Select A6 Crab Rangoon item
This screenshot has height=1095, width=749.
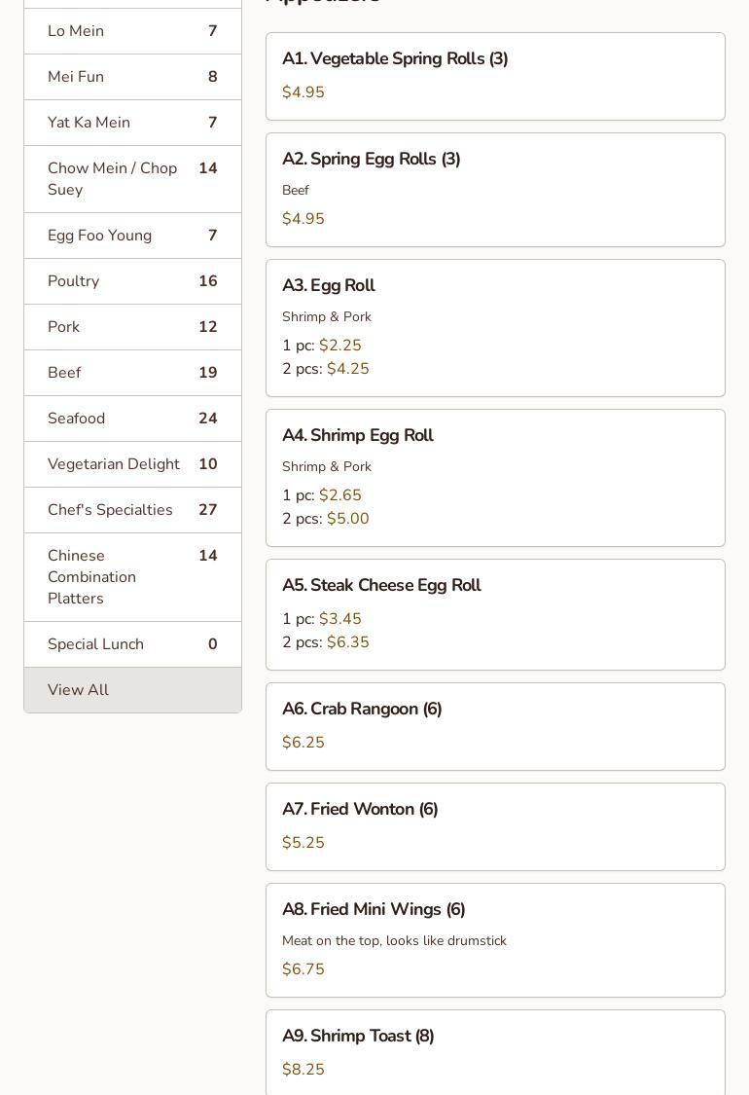click(495, 726)
